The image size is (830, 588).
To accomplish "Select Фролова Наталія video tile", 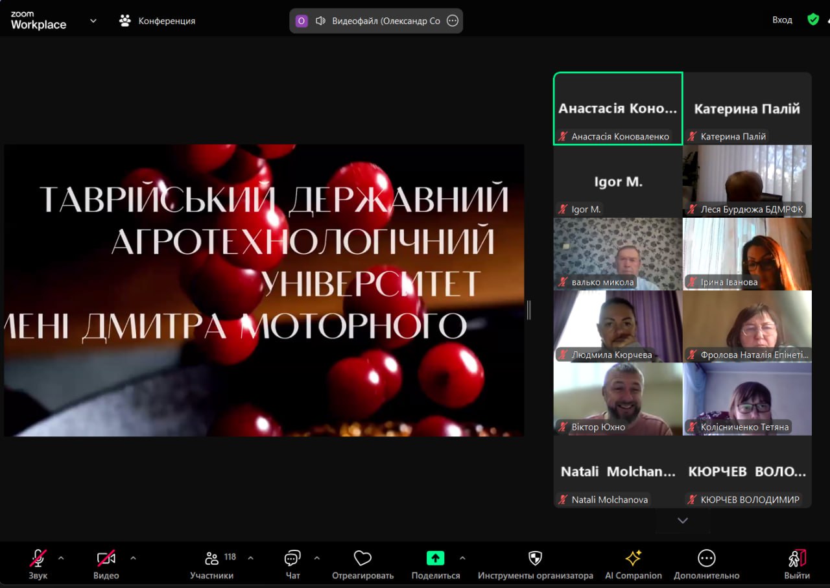I will [747, 326].
